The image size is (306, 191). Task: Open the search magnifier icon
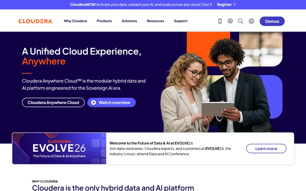point(240,21)
